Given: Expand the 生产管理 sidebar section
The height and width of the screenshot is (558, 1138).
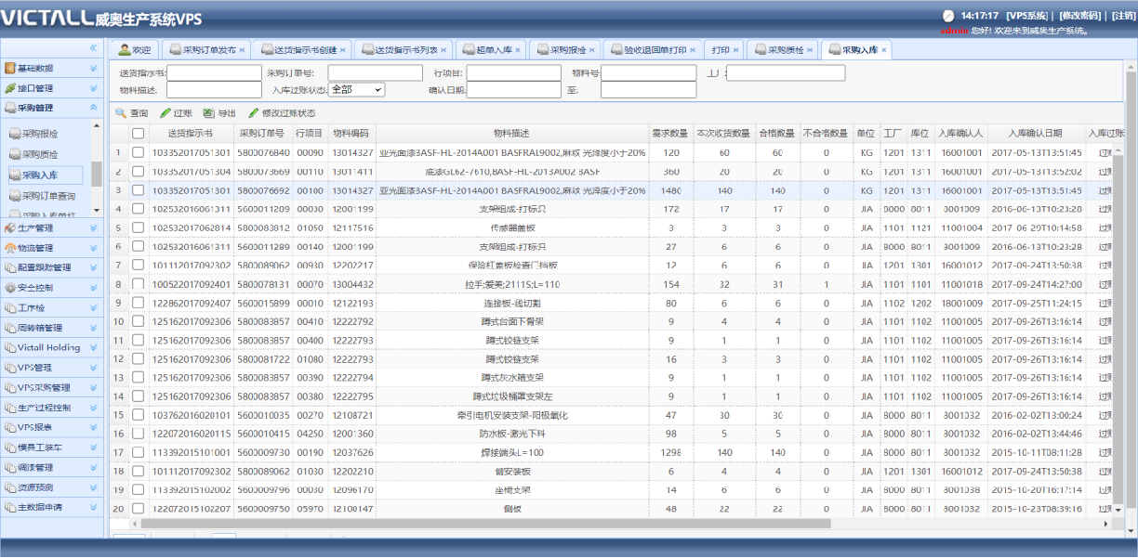Looking at the screenshot, I should click(x=93, y=228).
